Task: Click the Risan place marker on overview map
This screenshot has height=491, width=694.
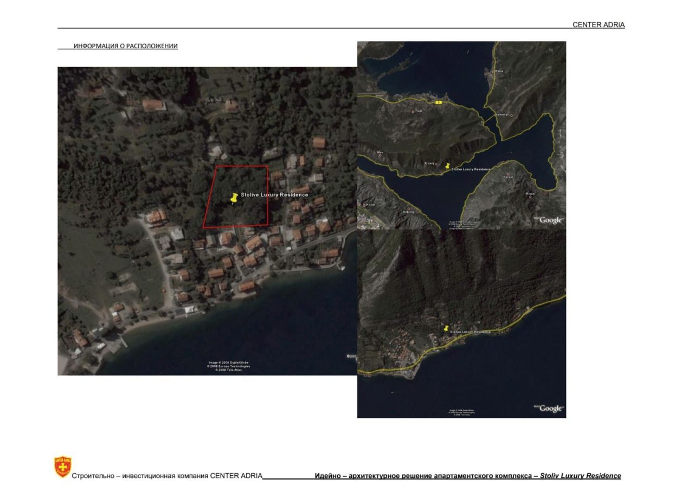Action: 530,196
